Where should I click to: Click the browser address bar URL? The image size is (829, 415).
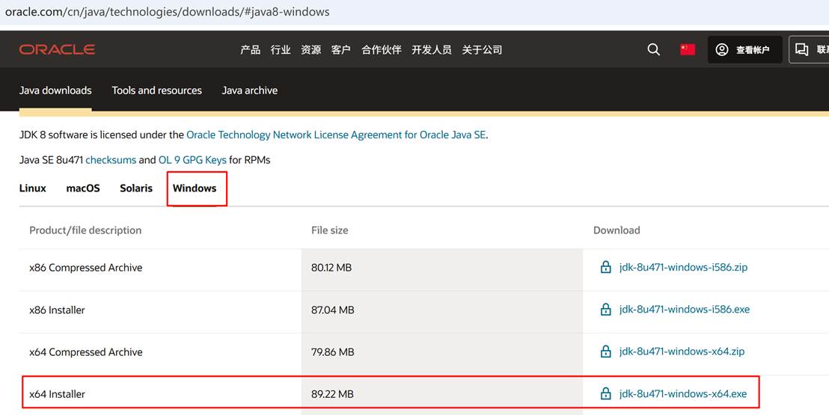coord(167,12)
